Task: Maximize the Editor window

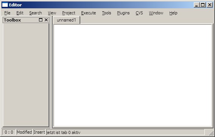Action: point(203,5)
